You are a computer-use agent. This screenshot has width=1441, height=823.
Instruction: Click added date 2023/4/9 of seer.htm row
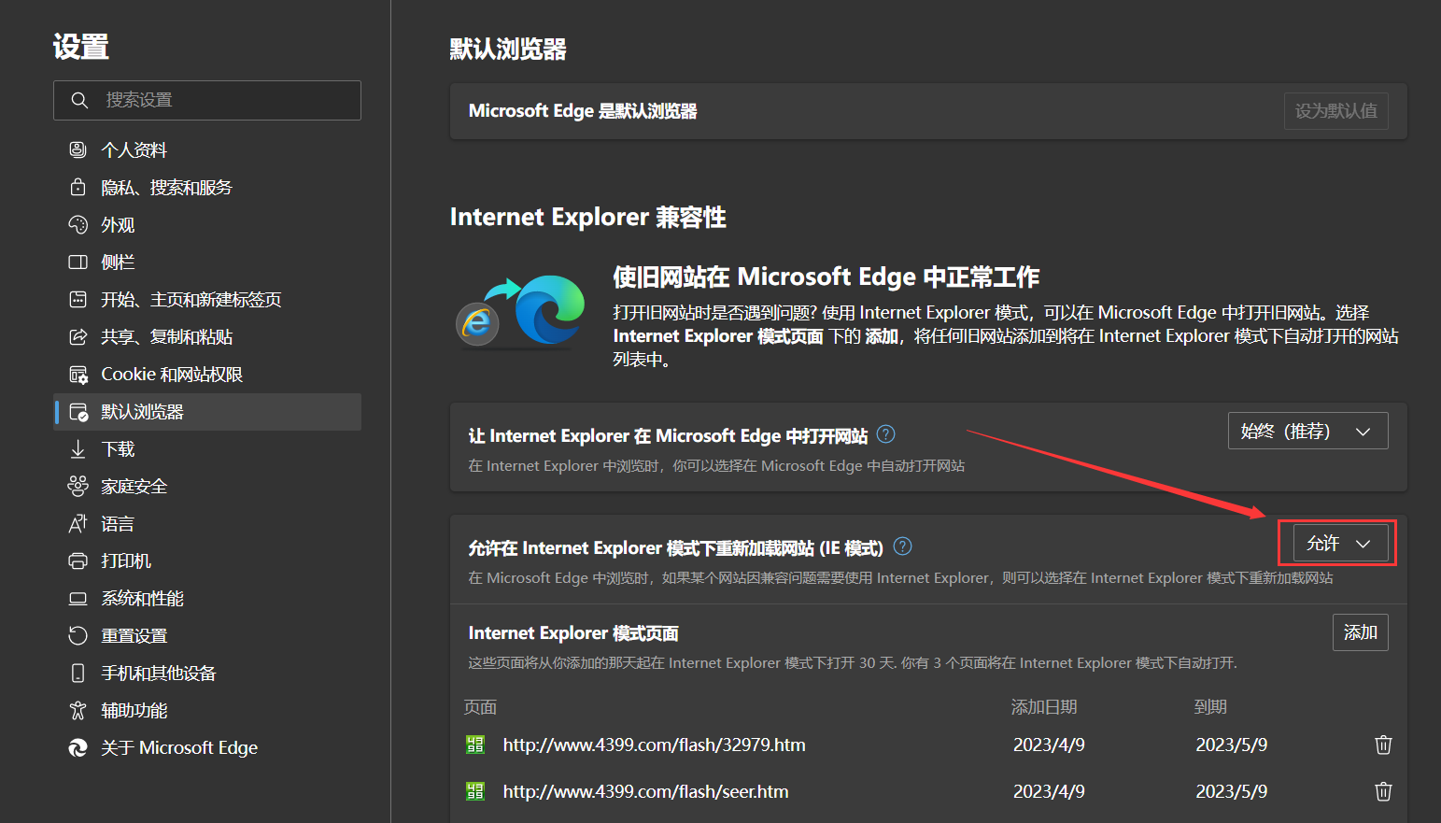pos(1049,791)
